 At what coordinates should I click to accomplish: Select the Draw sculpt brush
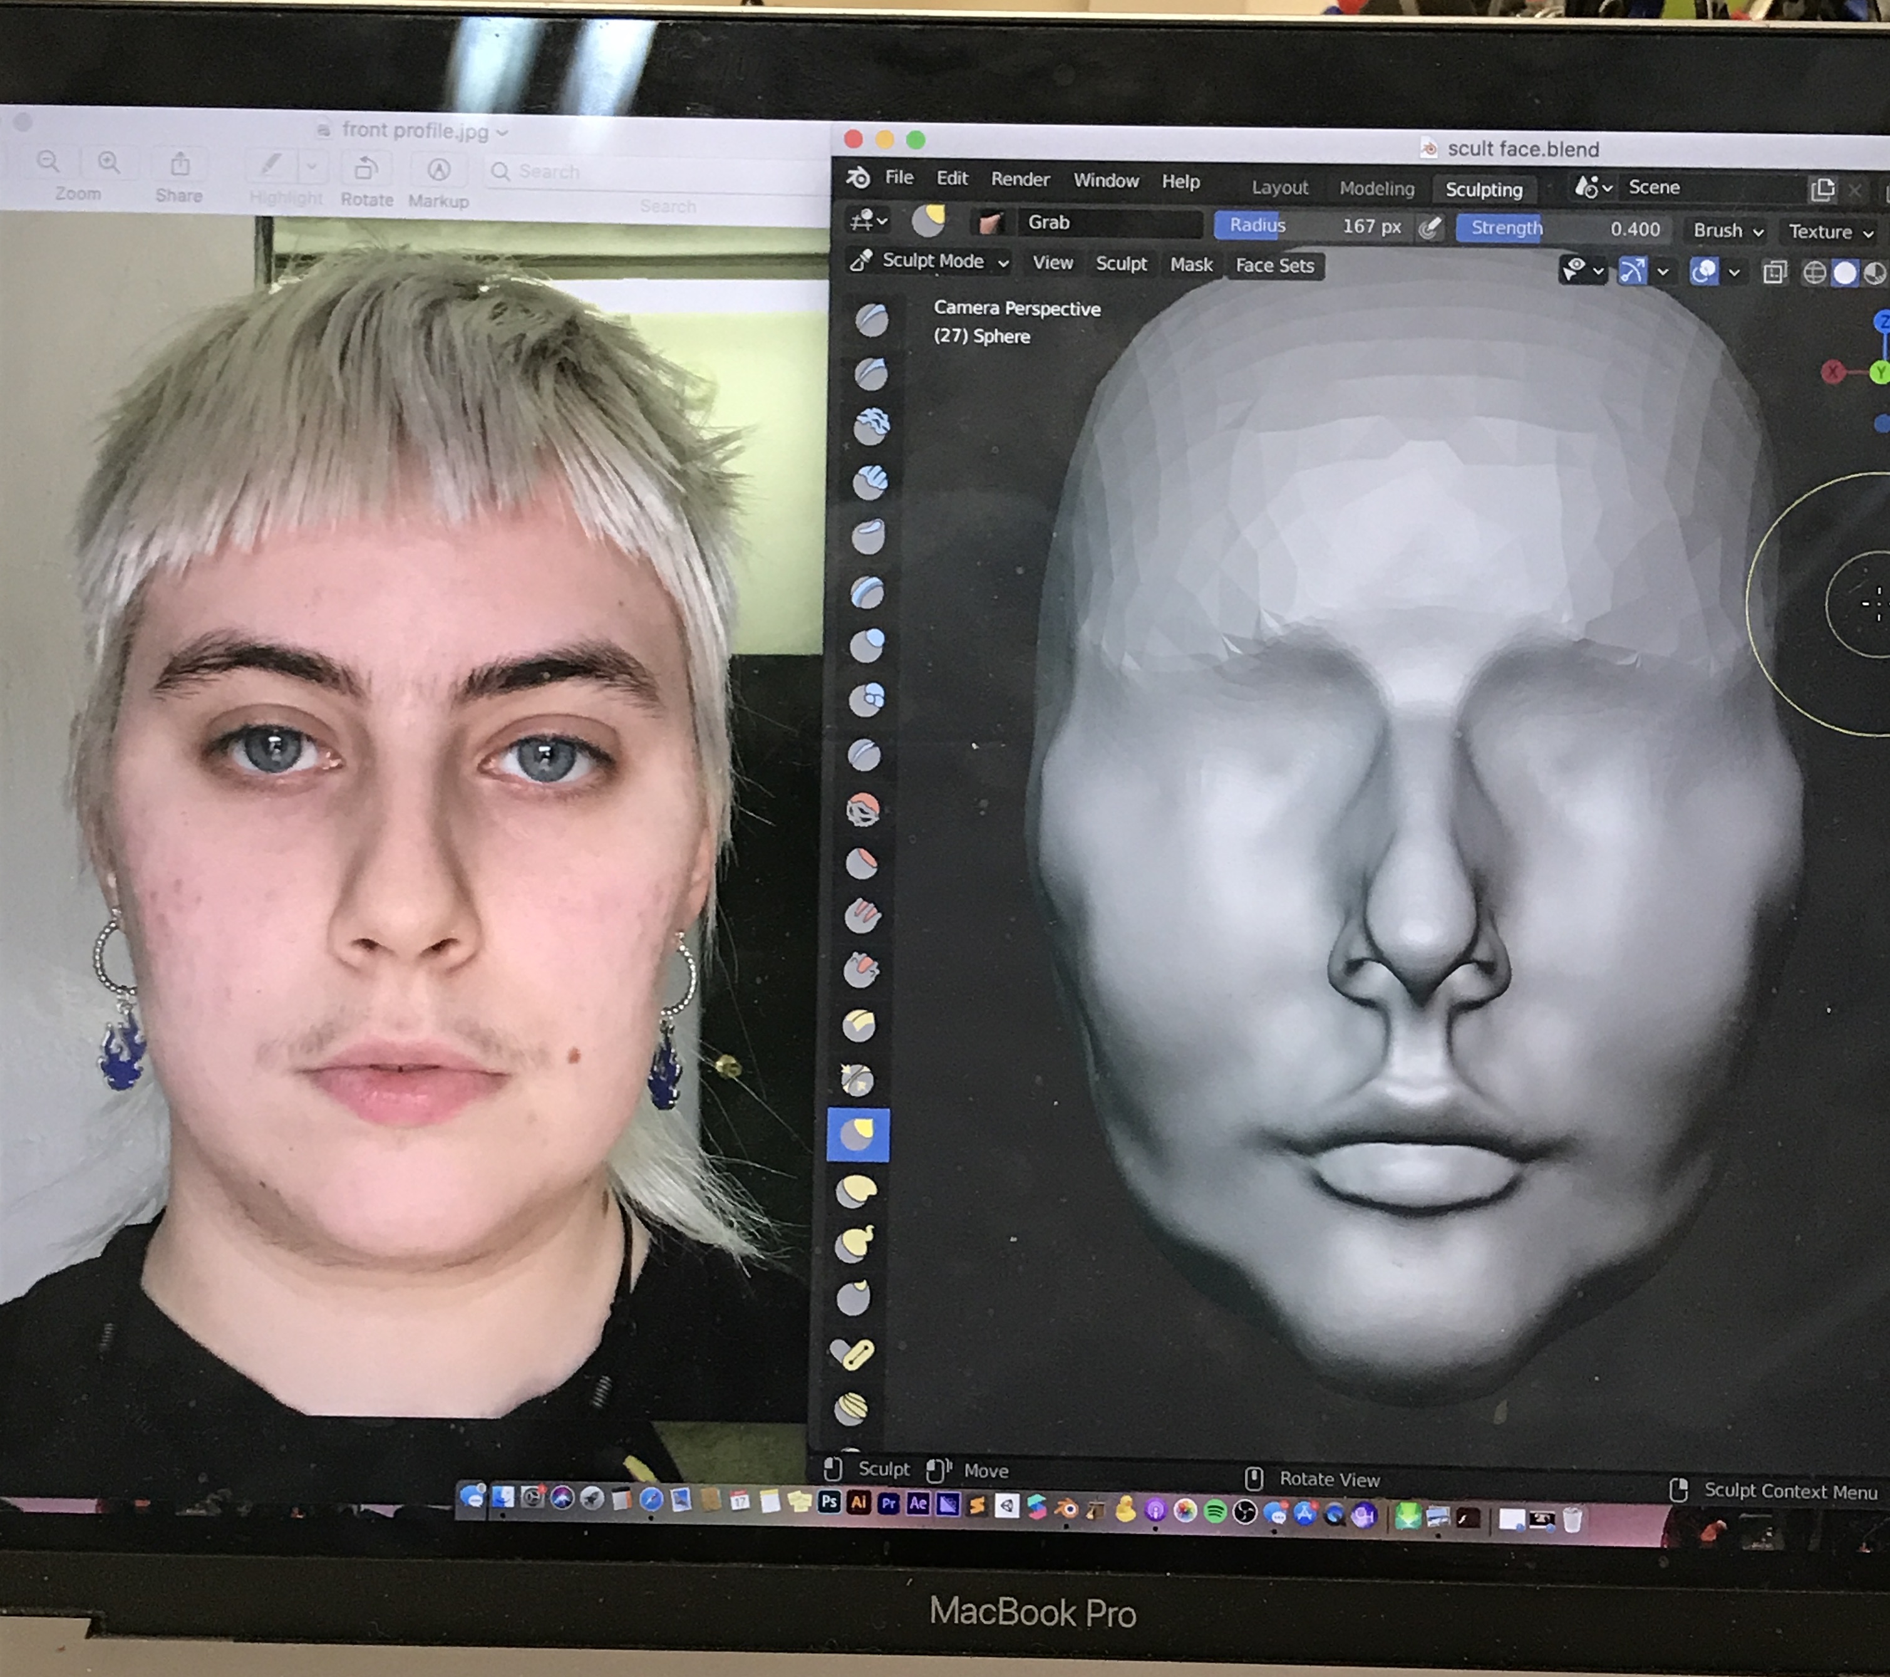click(871, 320)
